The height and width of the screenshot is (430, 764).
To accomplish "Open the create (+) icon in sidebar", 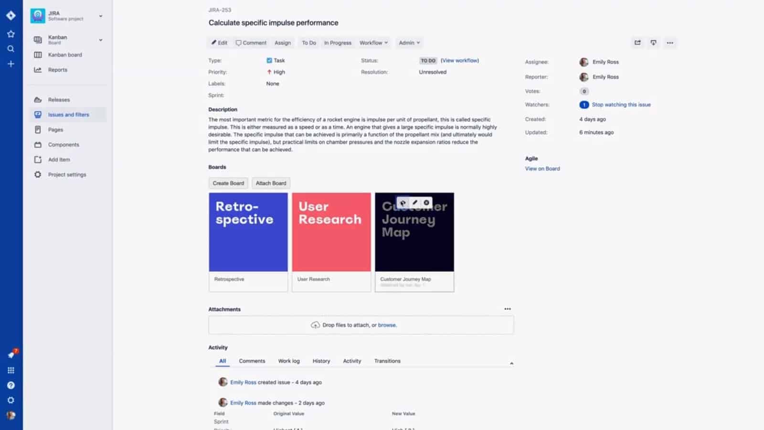I will coord(11,63).
